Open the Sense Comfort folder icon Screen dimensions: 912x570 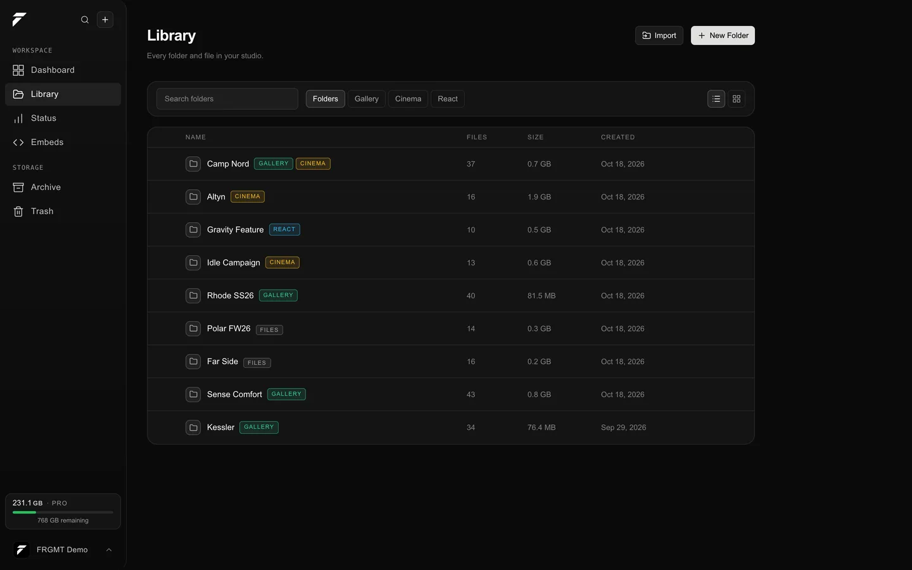193,395
